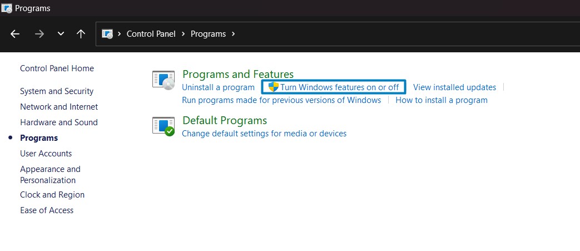Open the Default Programs heading
This screenshot has height=251, width=580.
(225, 120)
